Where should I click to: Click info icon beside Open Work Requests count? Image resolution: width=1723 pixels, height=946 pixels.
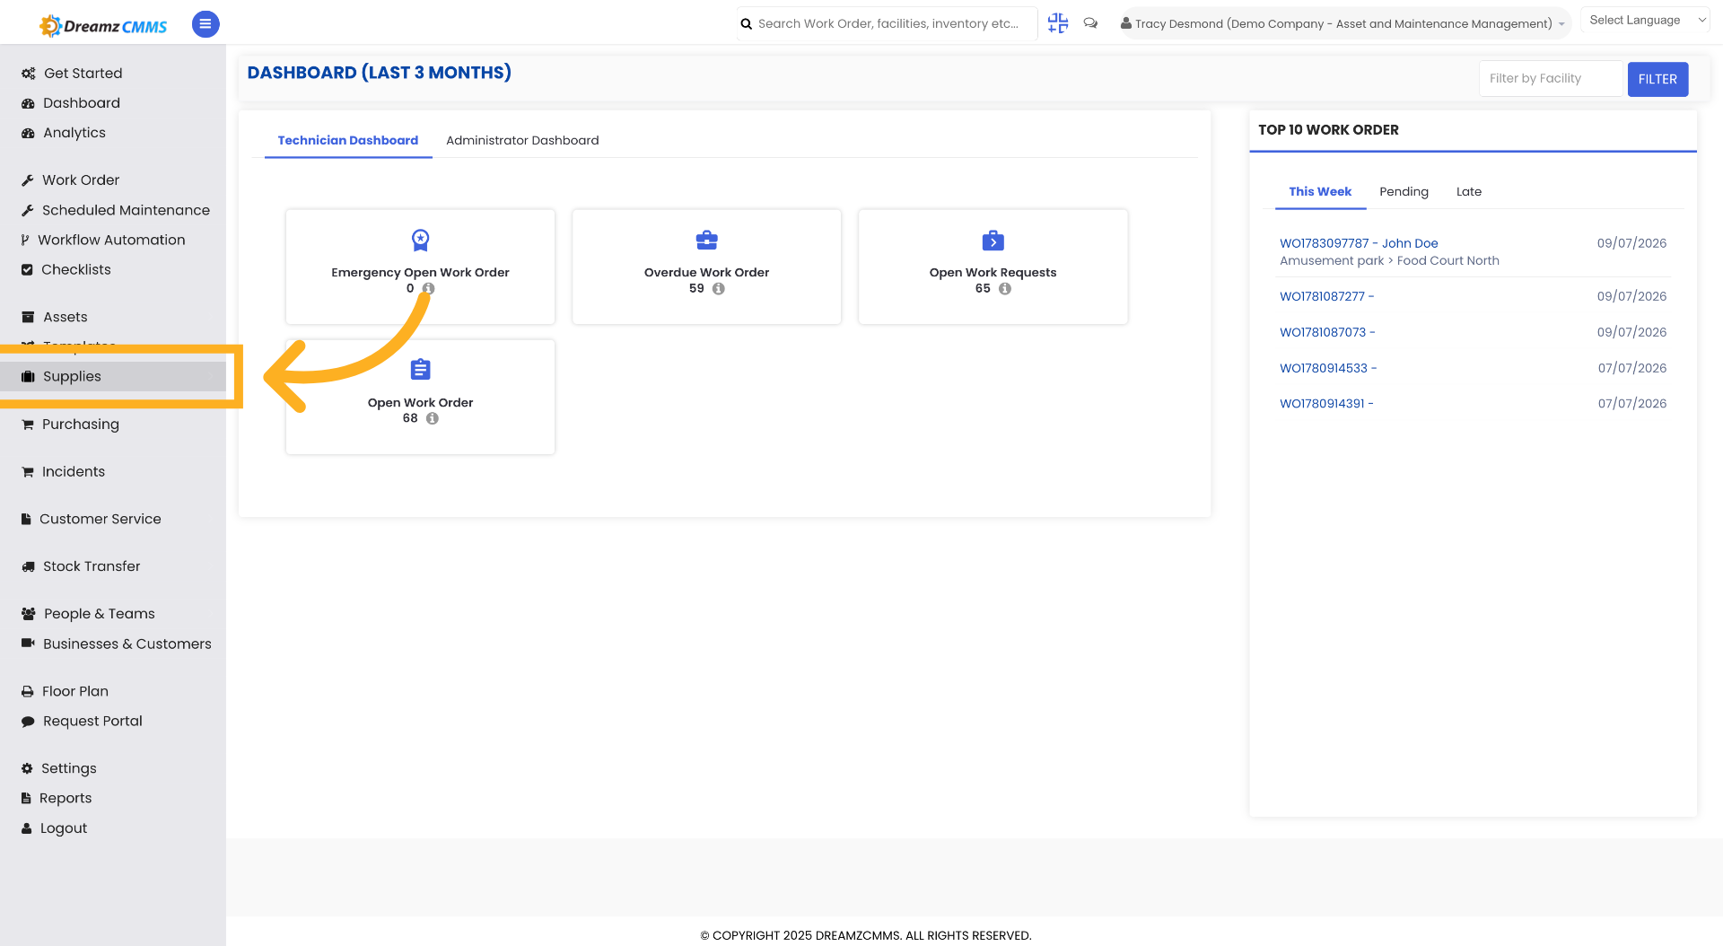[1005, 289]
